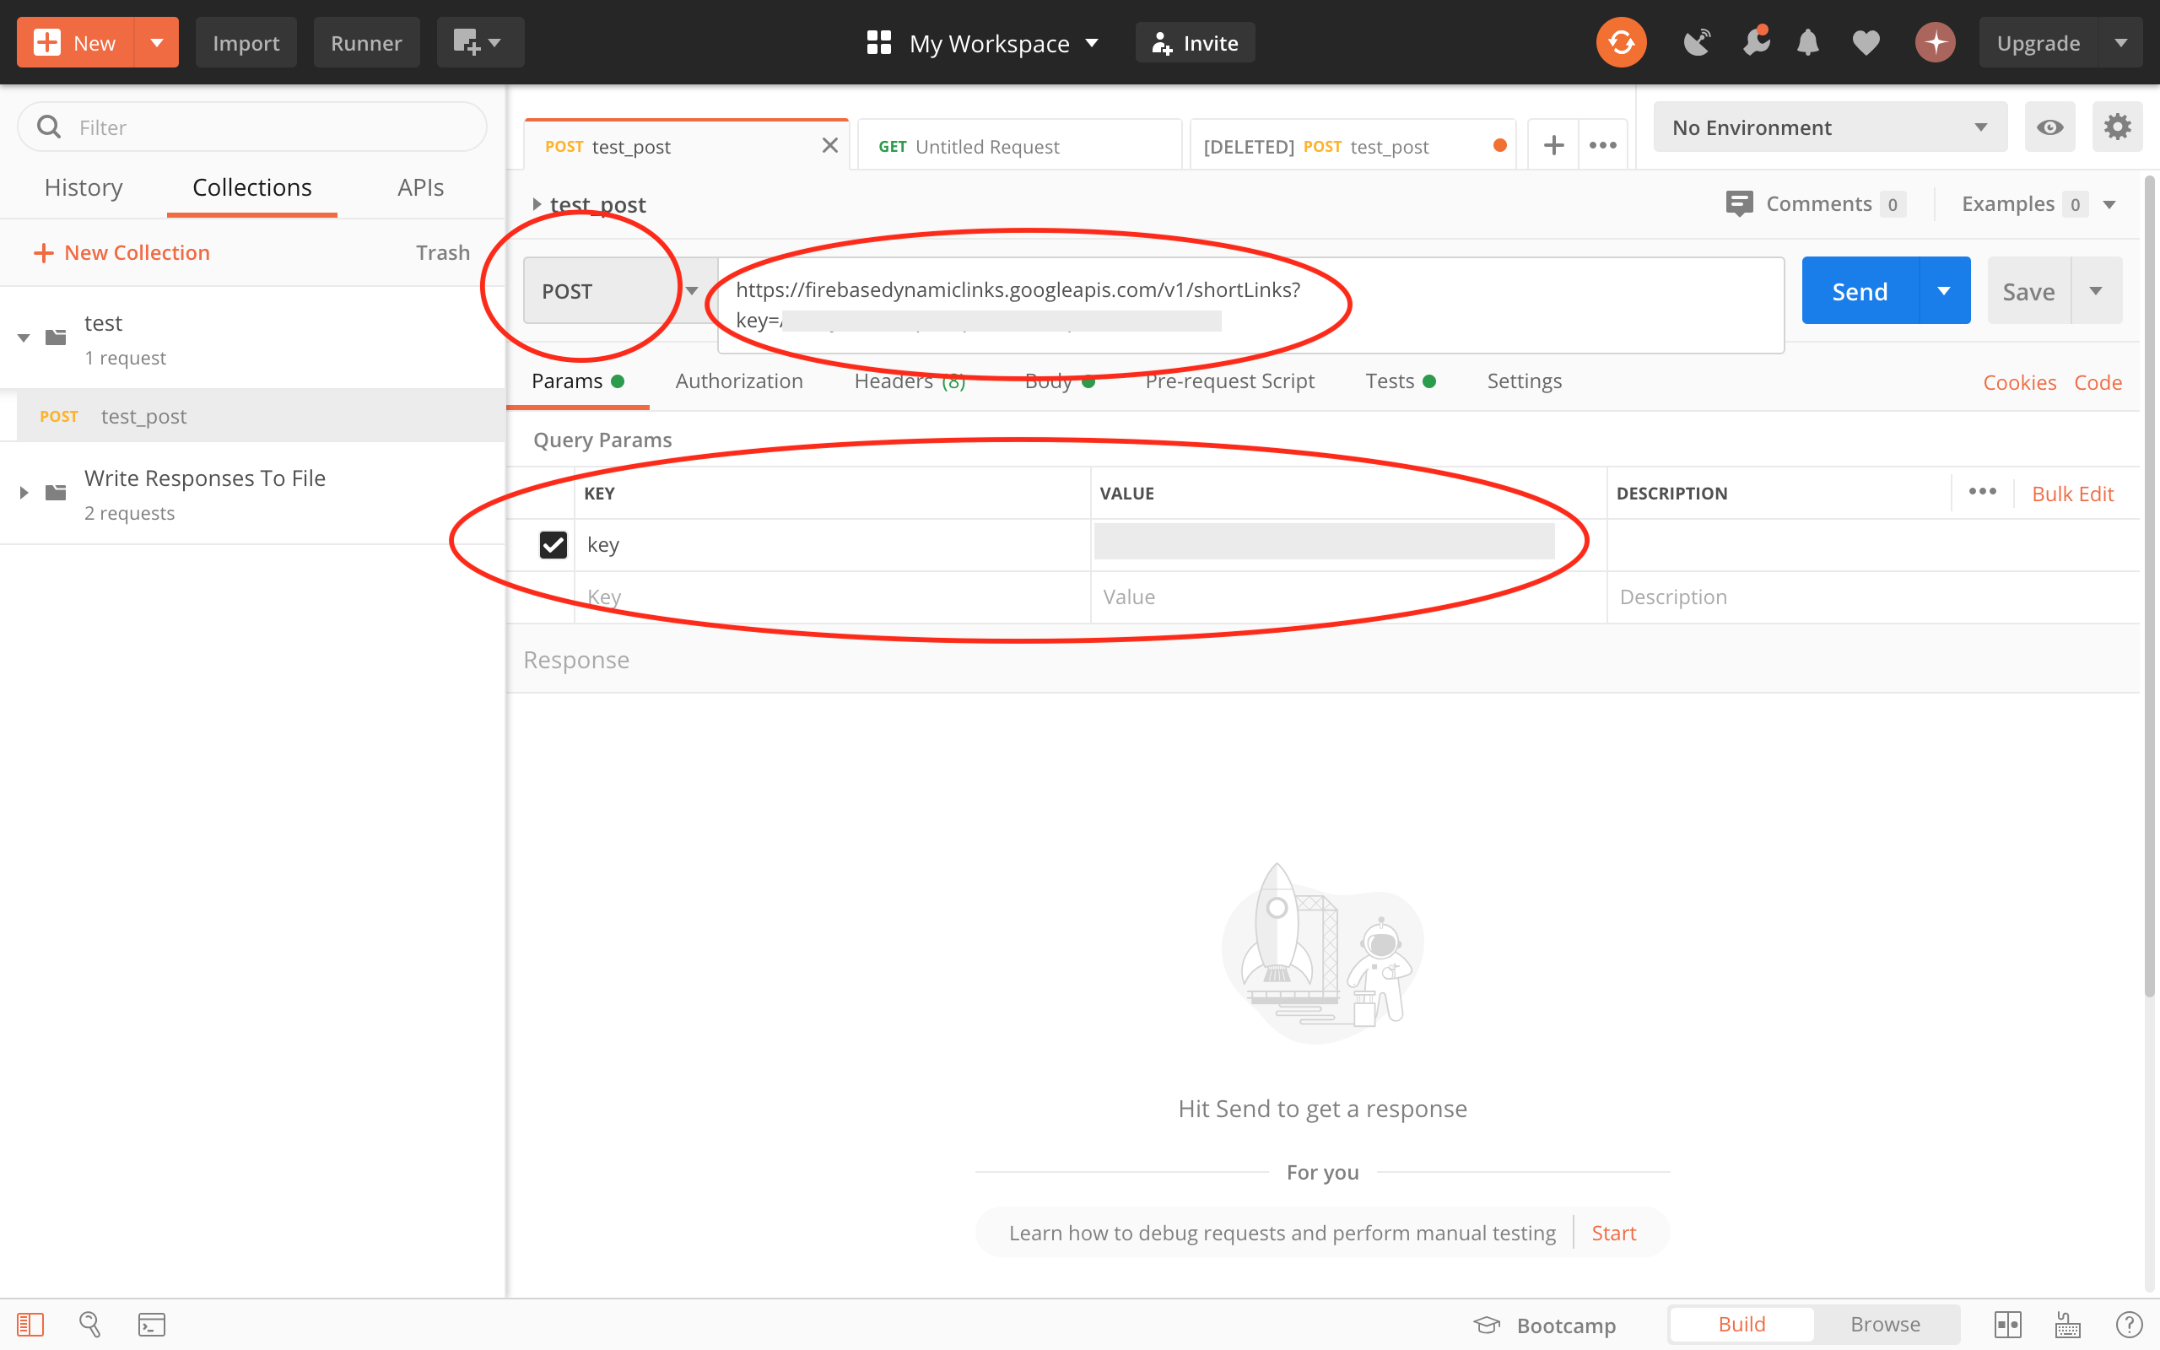
Task: Open environment management gear icon
Action: point(2117,127)
